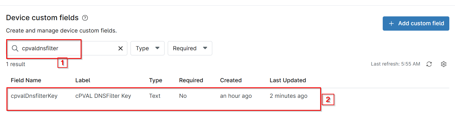Sort by Type column header
Viewport: 455px width, 115px height.
coord(156,80)
